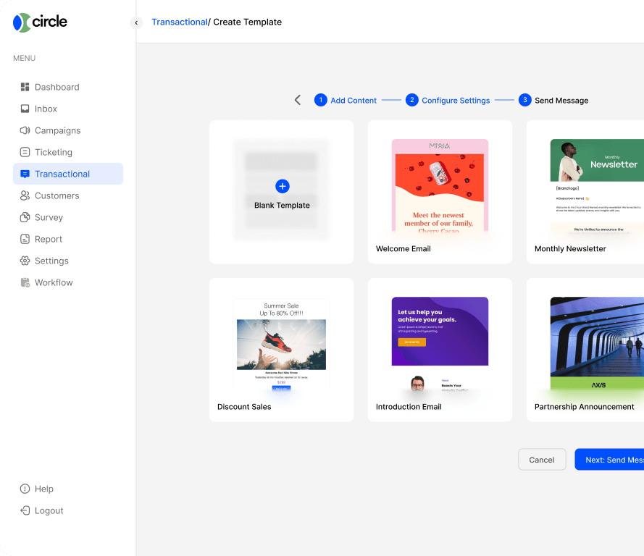The height and width of the screenshot is (556, 644).
Task: Open Settings from the menu
Action: [51, 261]
